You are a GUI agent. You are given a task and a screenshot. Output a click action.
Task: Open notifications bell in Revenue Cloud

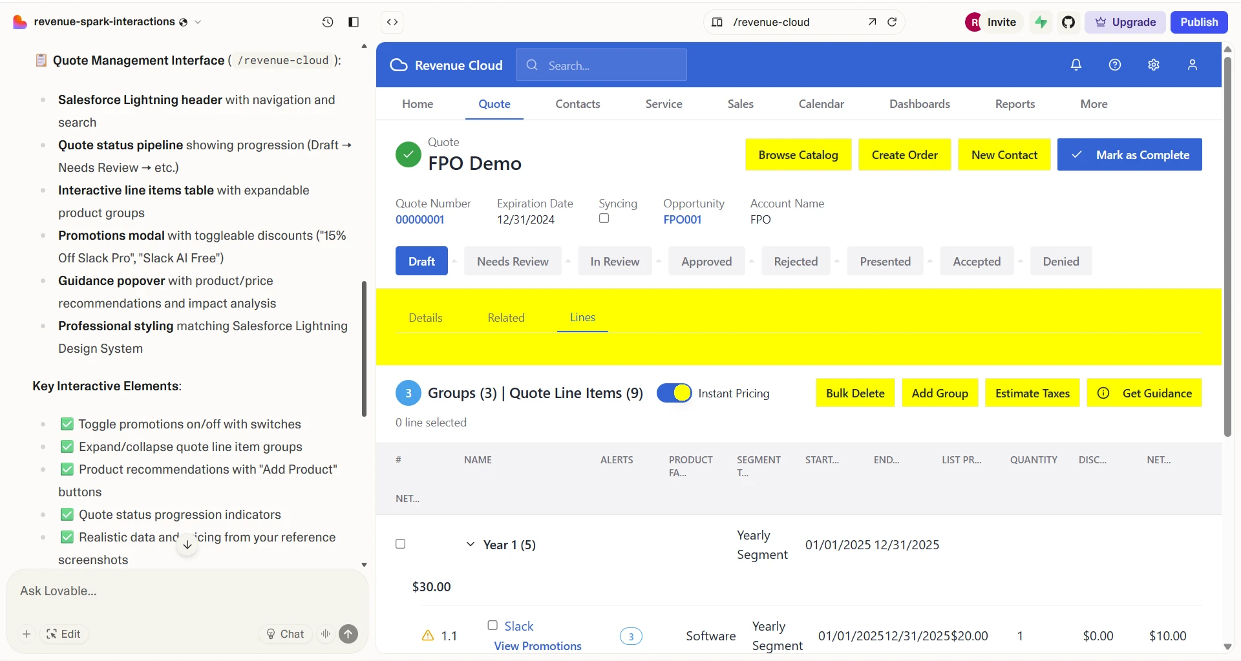[1076, 65]
